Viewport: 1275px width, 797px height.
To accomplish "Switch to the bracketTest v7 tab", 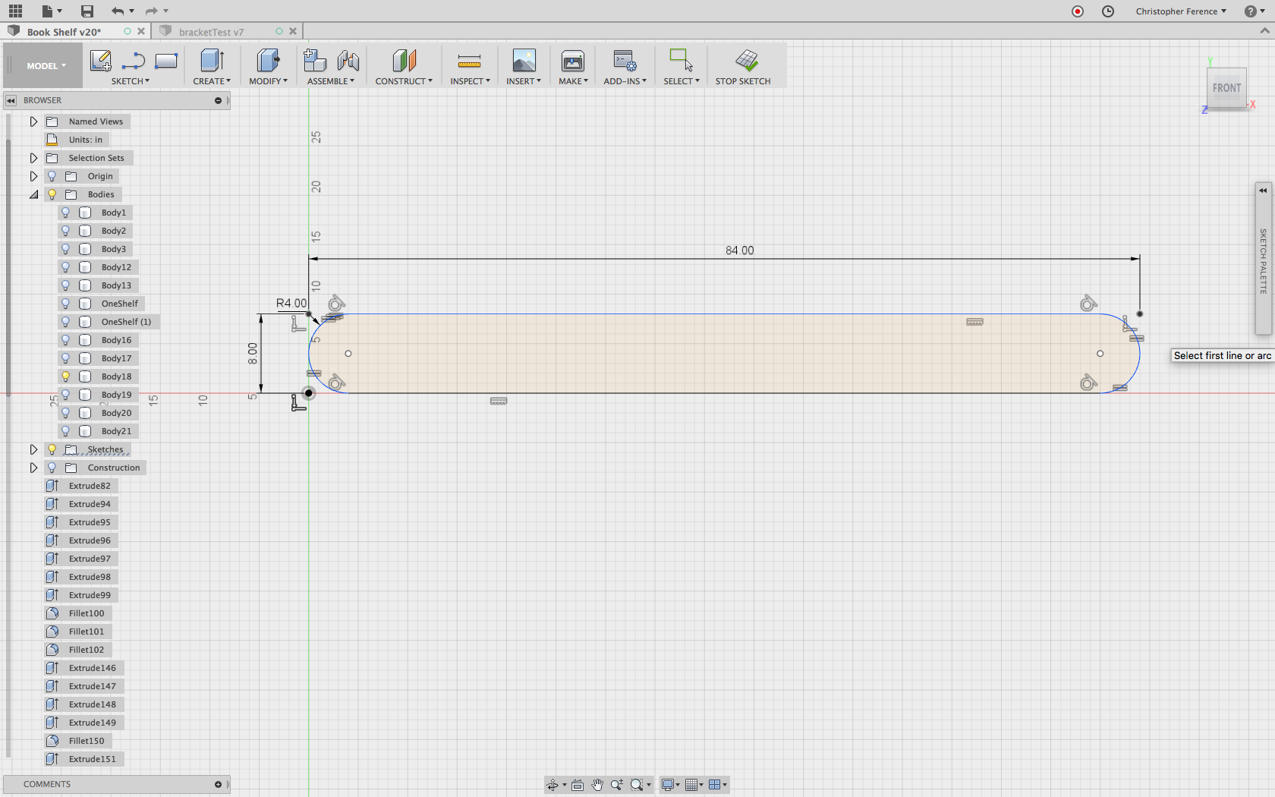I will pyautogui.click(x=211, y=32).
